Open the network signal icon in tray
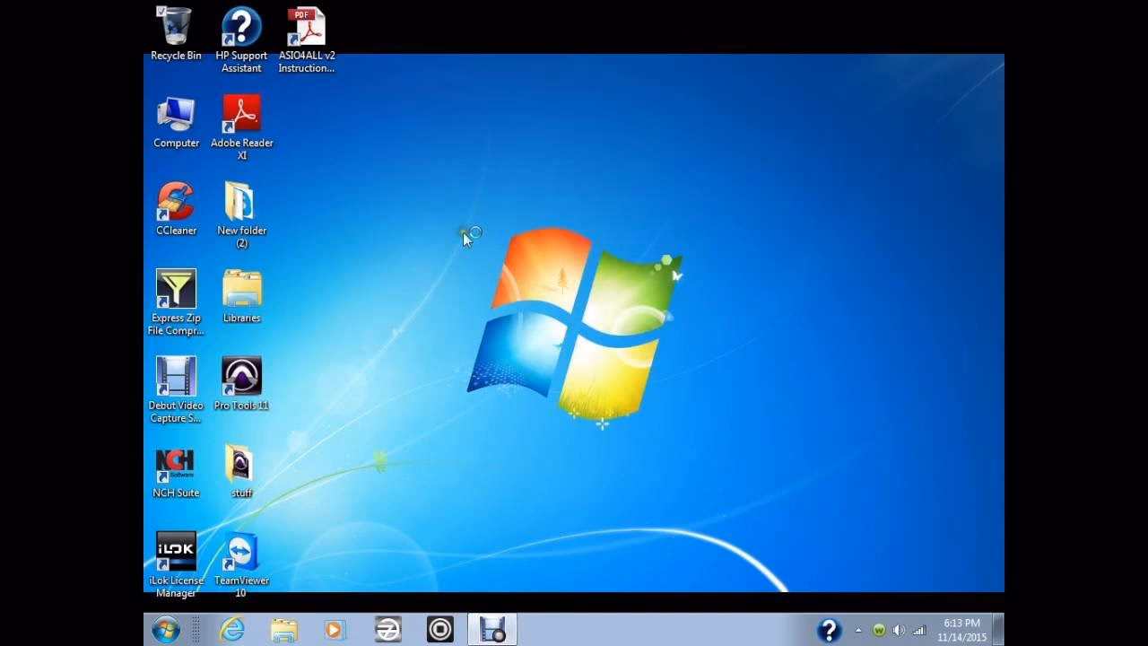The image size is (1148, 646). pos(919,631)
